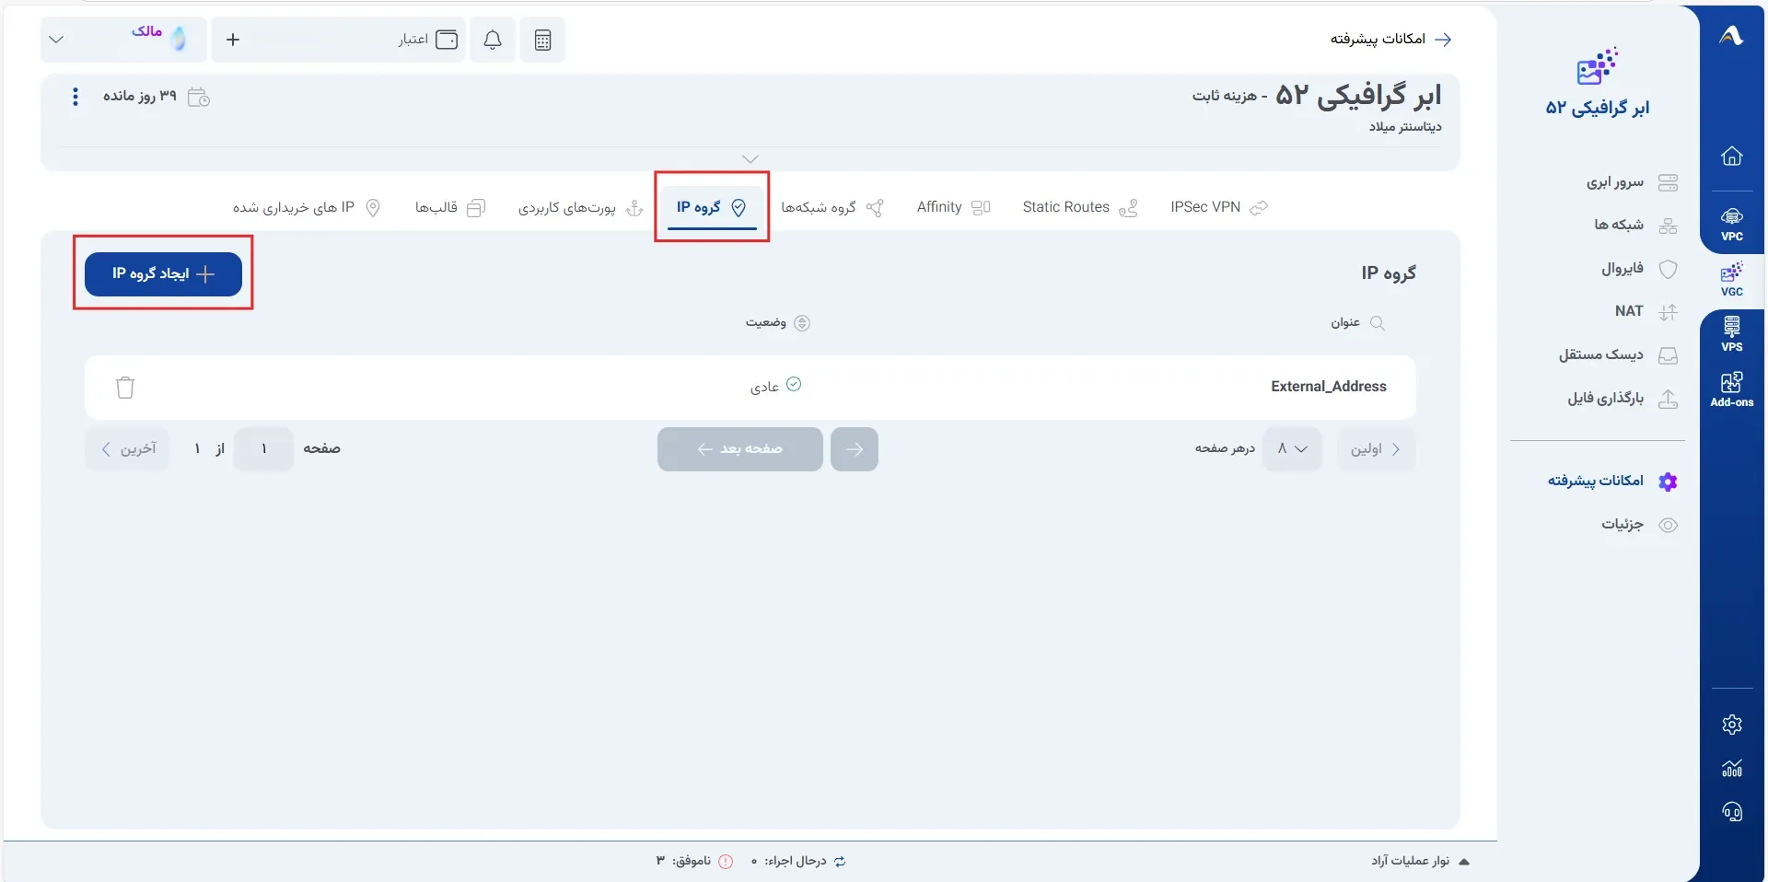Viewport: 1768px width, 882px height.
Task: Open فایروال in side menu
Action: [1639, 269]
